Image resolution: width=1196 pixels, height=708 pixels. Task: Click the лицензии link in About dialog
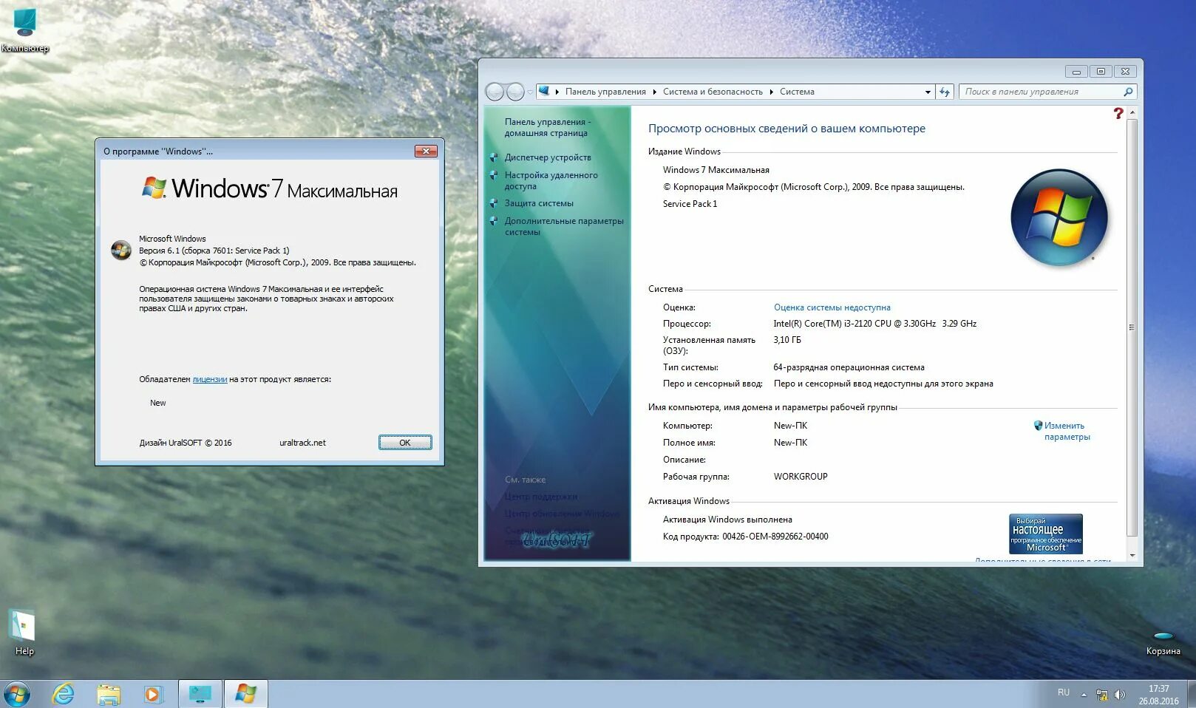[210, 379]
